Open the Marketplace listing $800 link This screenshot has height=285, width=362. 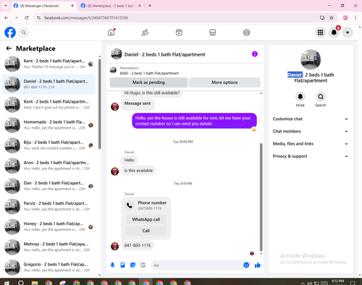[x=149, y=73]
